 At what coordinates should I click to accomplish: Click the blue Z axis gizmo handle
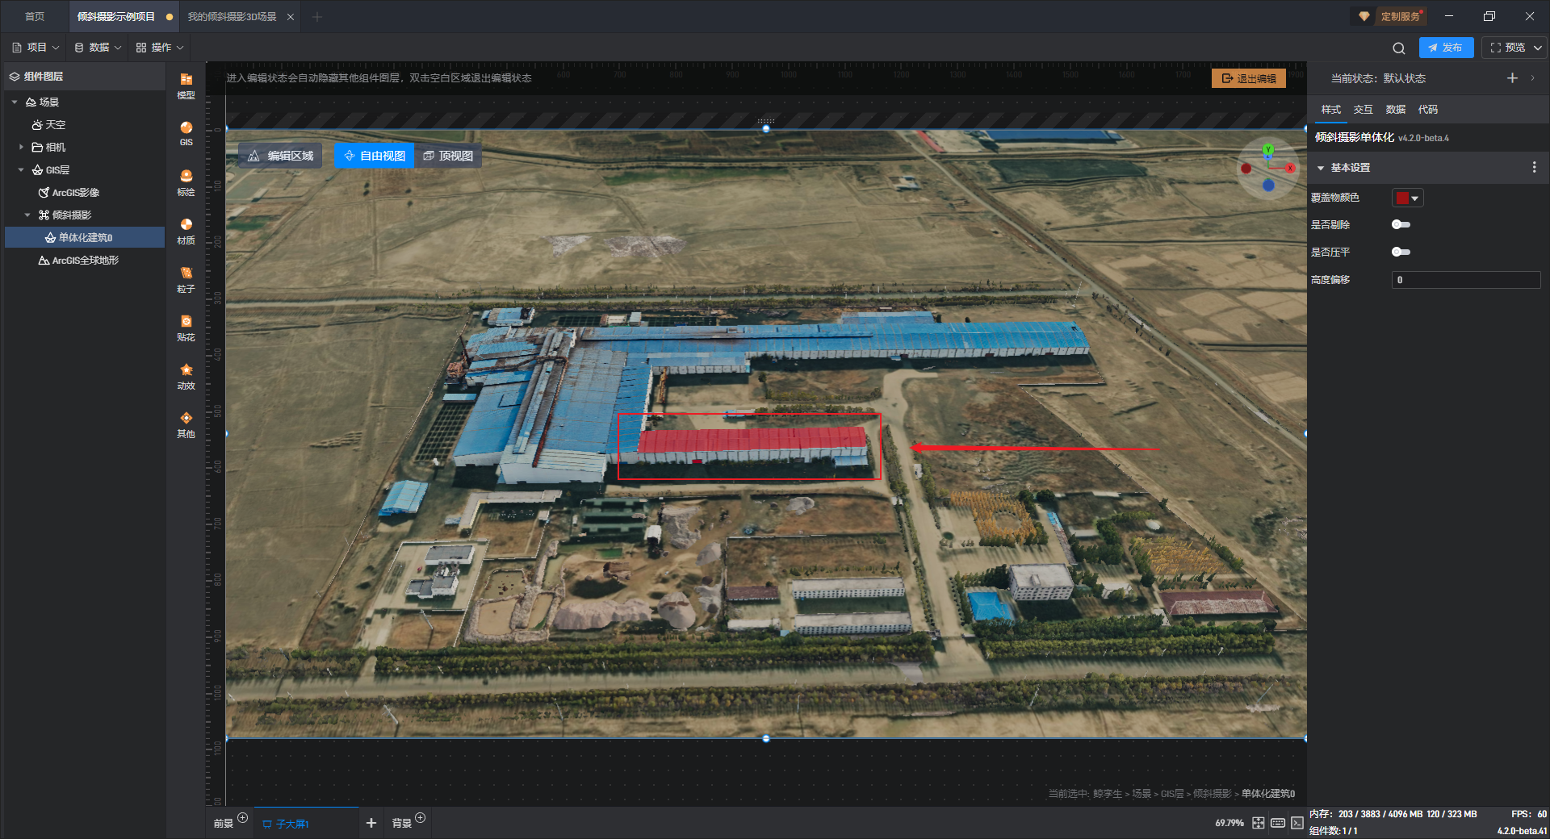(1268, 186)
